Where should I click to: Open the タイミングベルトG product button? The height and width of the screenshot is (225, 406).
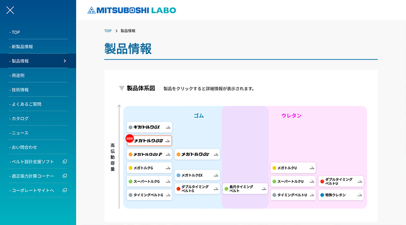tap(149, 195)
